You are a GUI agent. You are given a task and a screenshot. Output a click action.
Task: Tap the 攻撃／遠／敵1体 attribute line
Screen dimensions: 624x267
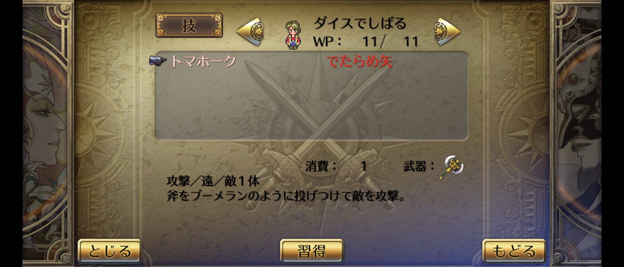(213, 181)
